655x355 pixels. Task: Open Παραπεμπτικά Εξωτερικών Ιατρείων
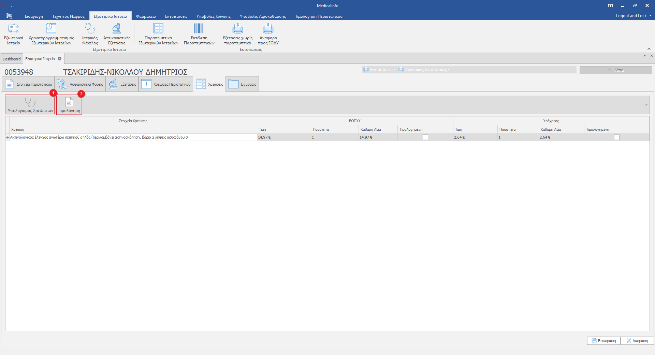click(158, 34)
